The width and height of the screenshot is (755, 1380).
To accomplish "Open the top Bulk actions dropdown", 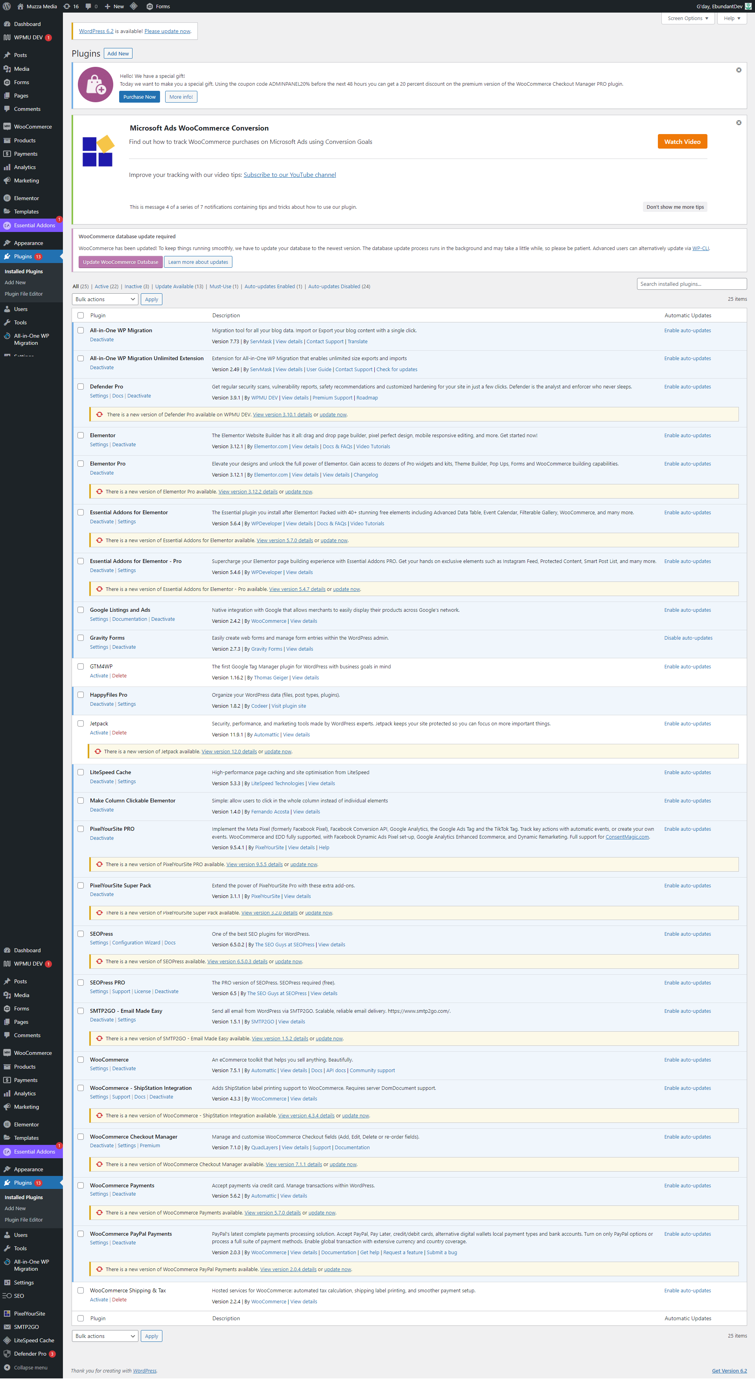I will pyautogui.click(x=105, y=300).
